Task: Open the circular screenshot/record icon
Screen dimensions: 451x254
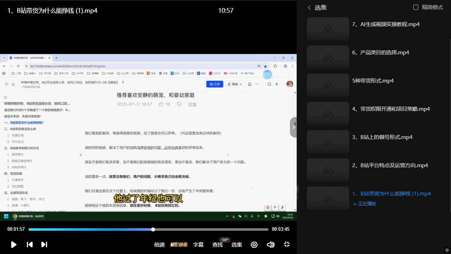Action: (254, 244)
